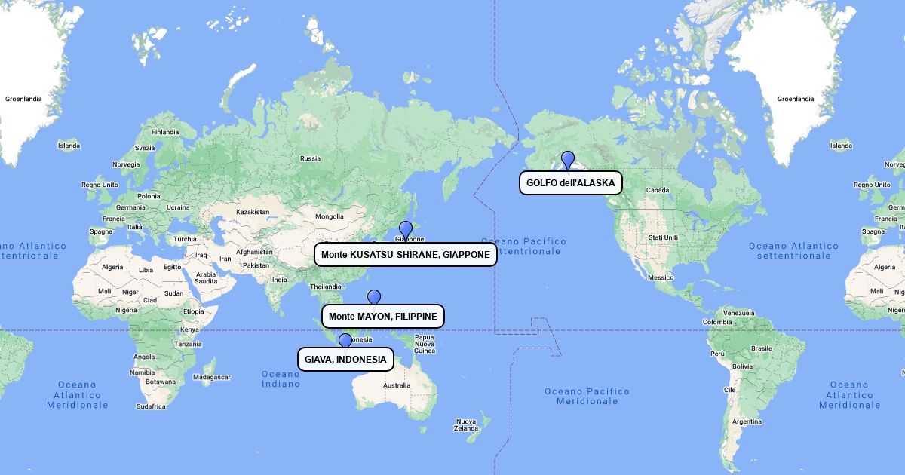Click the Stati Uniti label

pyautogui.click(x=664, y=237)
